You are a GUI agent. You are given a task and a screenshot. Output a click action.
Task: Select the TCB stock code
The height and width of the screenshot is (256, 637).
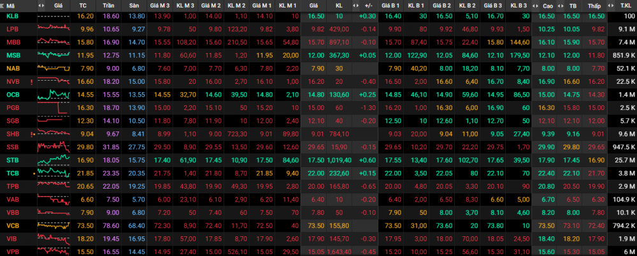coord(13,173)
